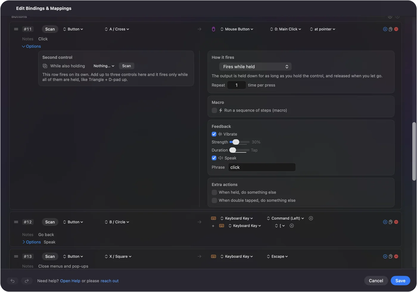Click the undo arrow button
Image resolution: width=417 pixels, height=292 pixels.
(13, 281)
